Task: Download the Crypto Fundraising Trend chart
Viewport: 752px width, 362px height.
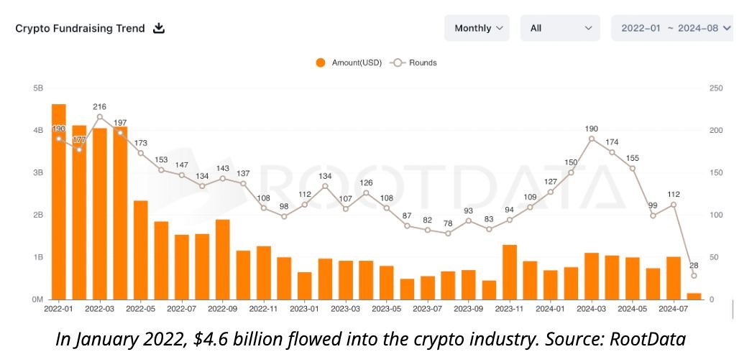Action: [159, 29]
